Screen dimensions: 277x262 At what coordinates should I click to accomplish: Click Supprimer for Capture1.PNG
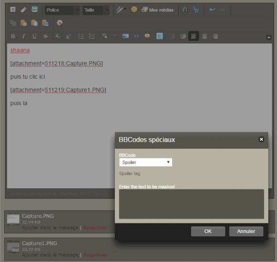95,255
